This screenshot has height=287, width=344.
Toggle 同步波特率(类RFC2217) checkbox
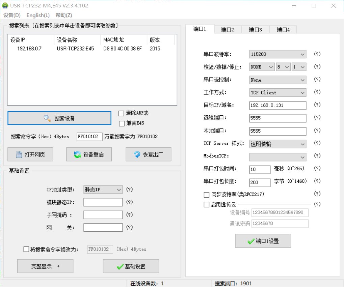click(x=207, y=195)
